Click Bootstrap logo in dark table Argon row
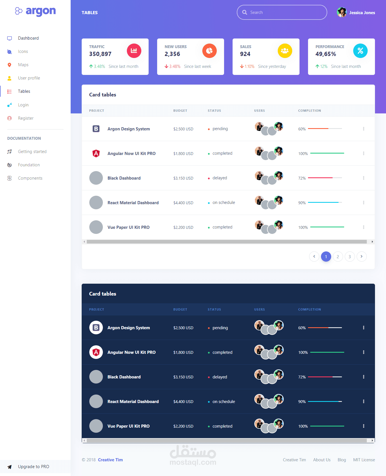 [96, 328]
